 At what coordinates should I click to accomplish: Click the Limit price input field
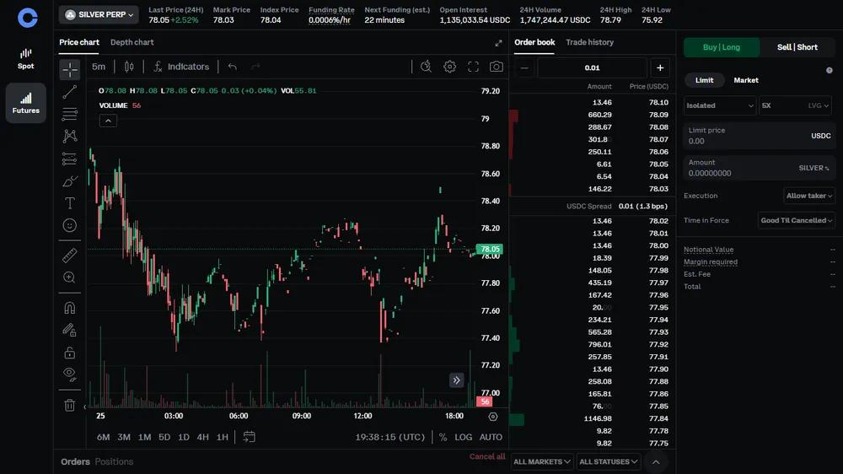760,136
